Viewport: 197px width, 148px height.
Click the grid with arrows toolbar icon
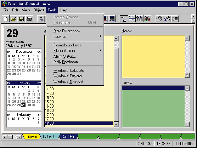pyautogui.click(x=112, y=19)
